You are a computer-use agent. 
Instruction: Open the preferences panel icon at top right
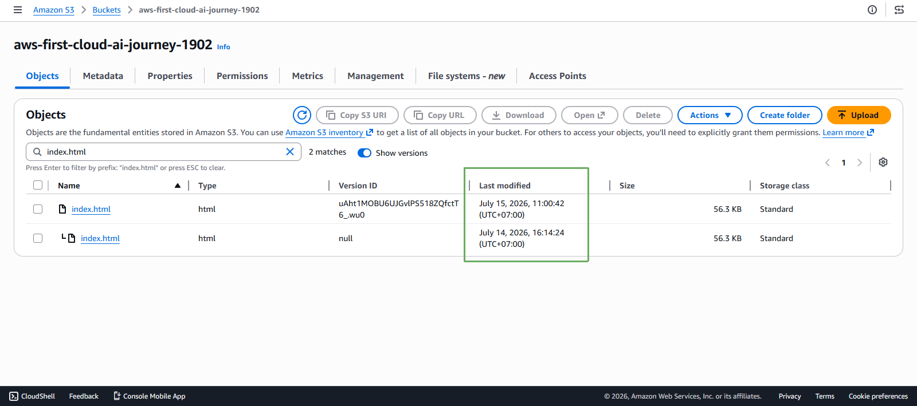pyautogui.click(x=899, y=10)
